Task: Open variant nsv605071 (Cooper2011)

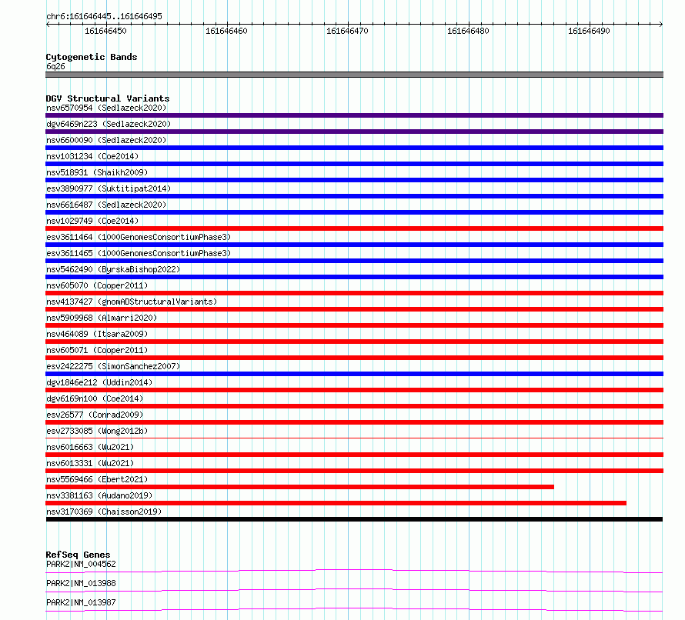Action: tap(97, 350)
